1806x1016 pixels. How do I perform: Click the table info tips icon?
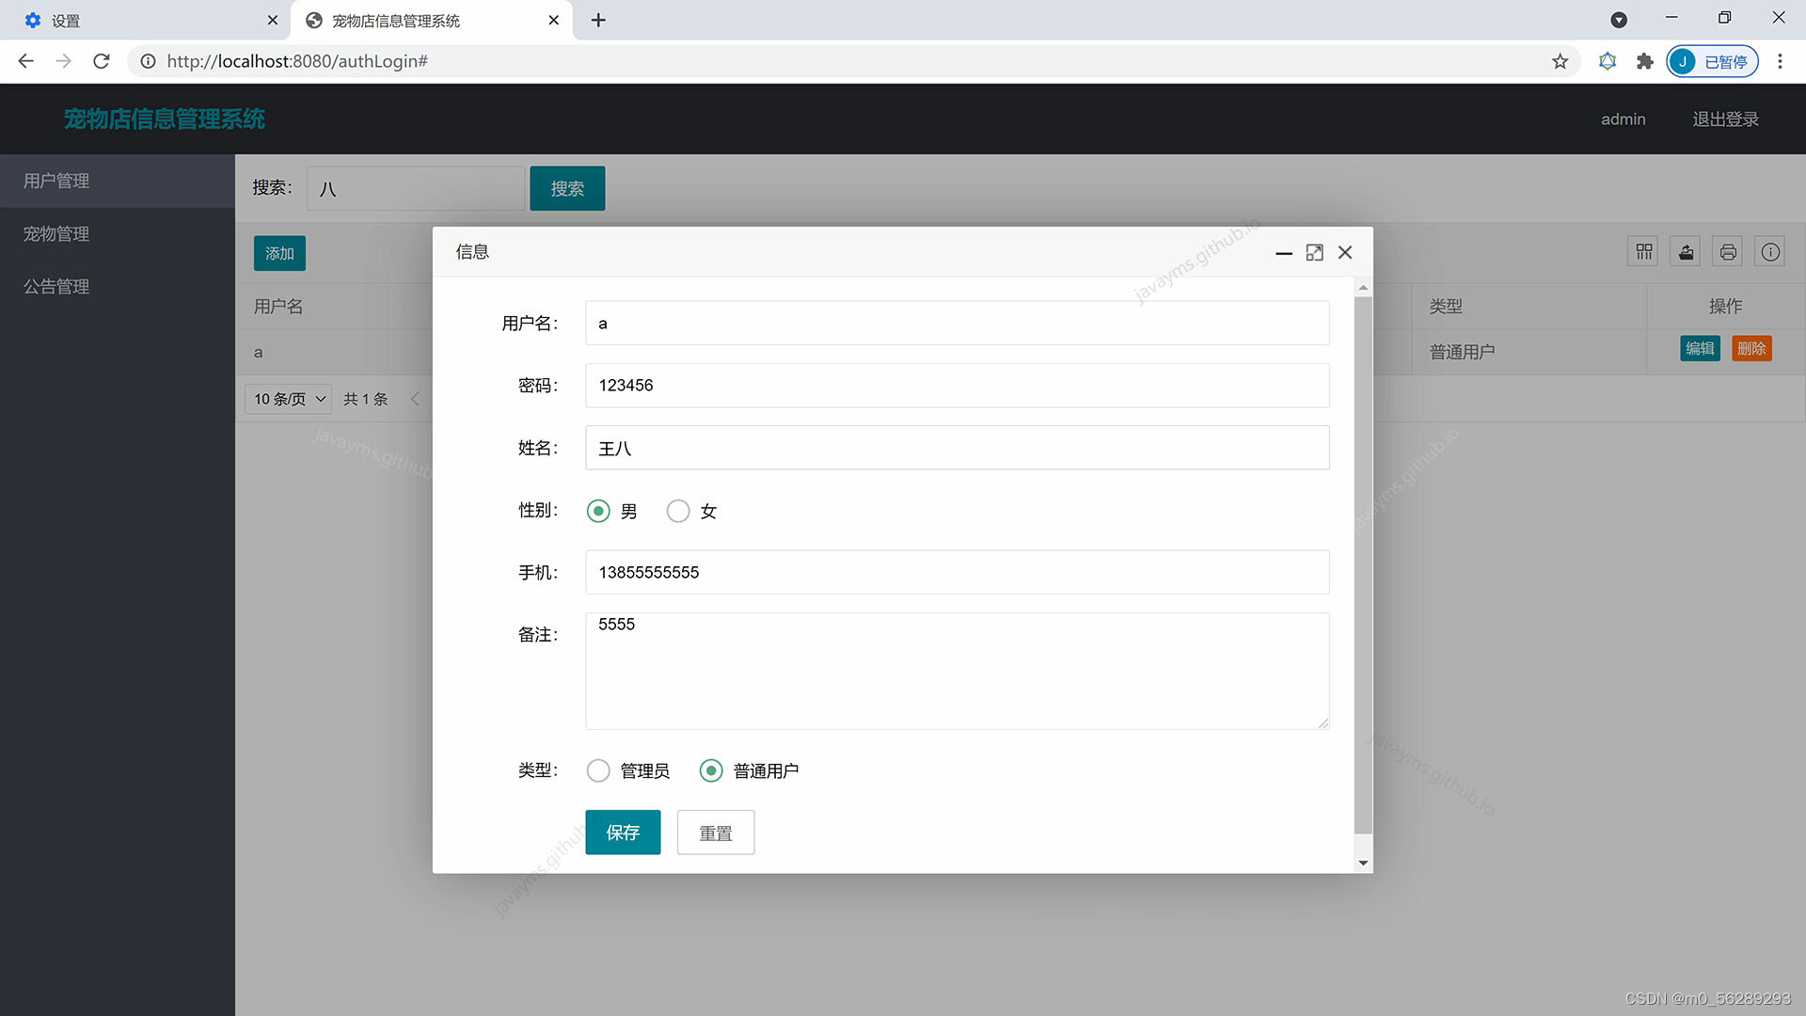coord(1770,252)
